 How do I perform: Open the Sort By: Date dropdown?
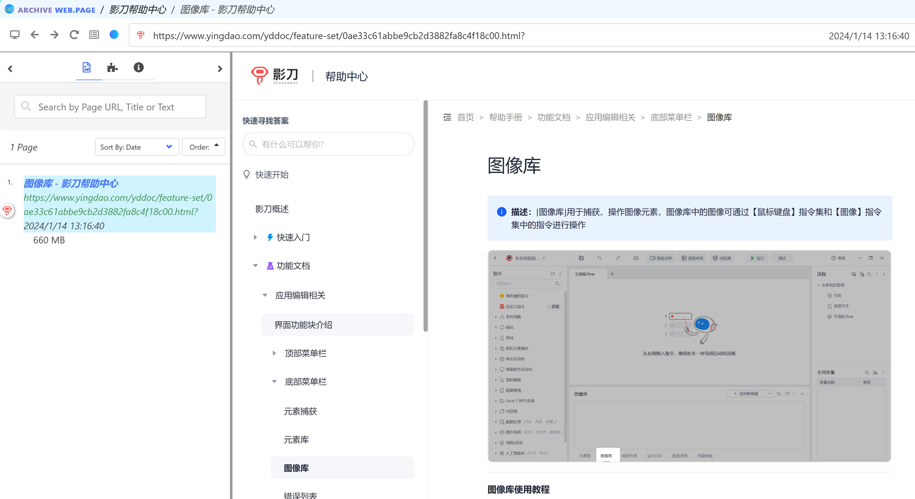136,147
